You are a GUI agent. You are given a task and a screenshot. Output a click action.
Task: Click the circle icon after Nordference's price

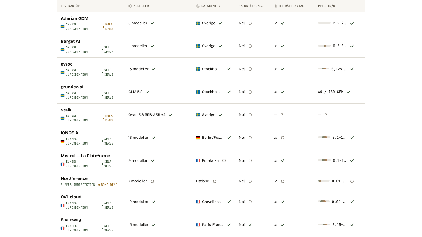tap(352, 181)
